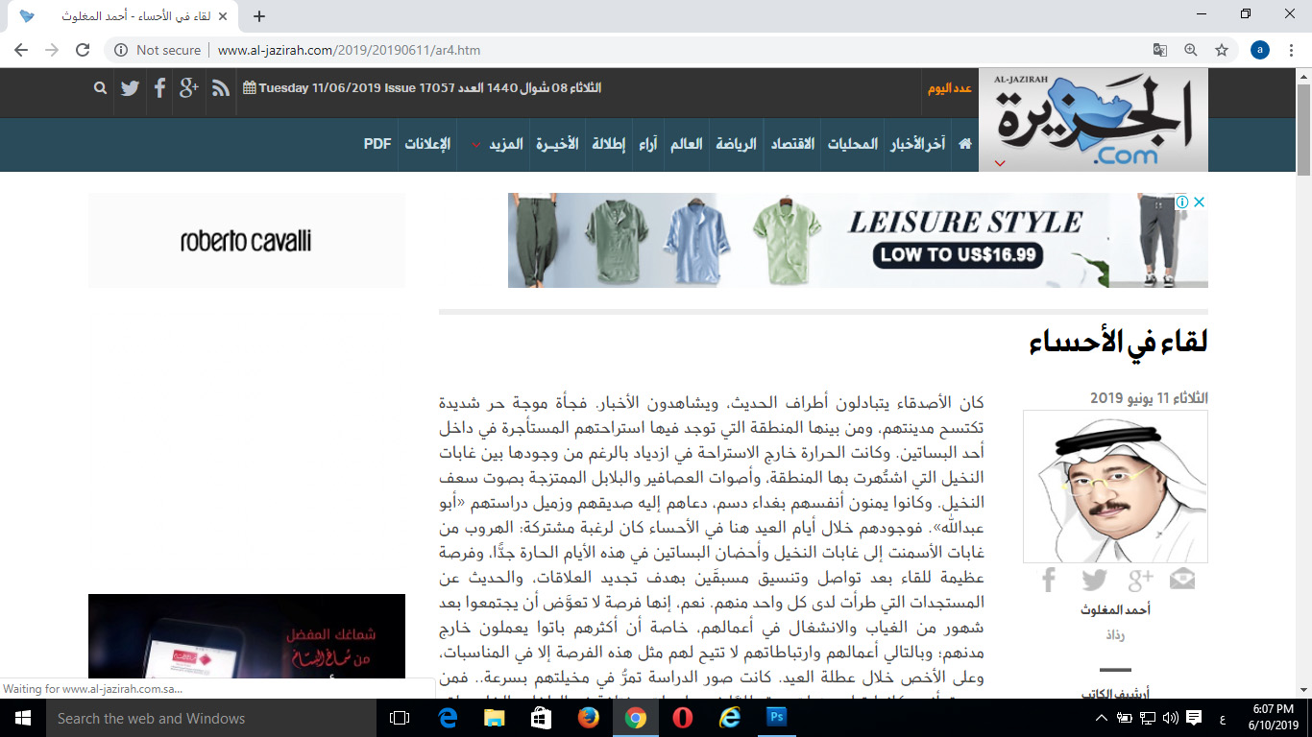Open الأخيرة section
This screenshot has width=1312, height=737.
[557, 144]
